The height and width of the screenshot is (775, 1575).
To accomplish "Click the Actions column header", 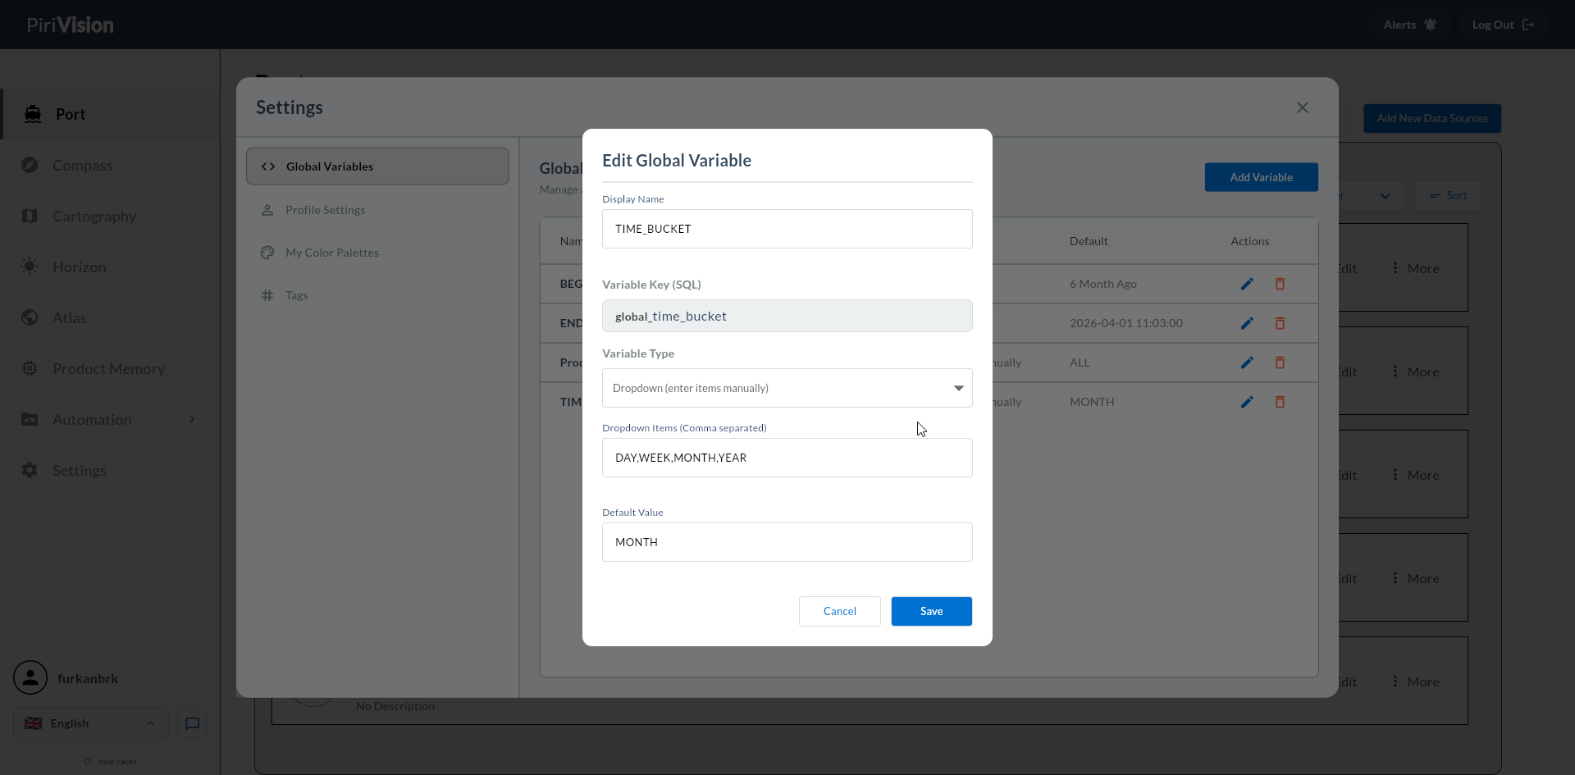I will pyautogui.click(x=1249, y=241).
